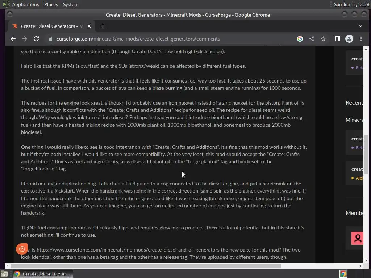
Task: Click the paragraph starting 'I found one major duplication bug'
Action: click(163, 198)
